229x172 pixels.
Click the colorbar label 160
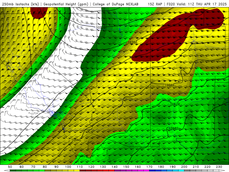[138, 167]
